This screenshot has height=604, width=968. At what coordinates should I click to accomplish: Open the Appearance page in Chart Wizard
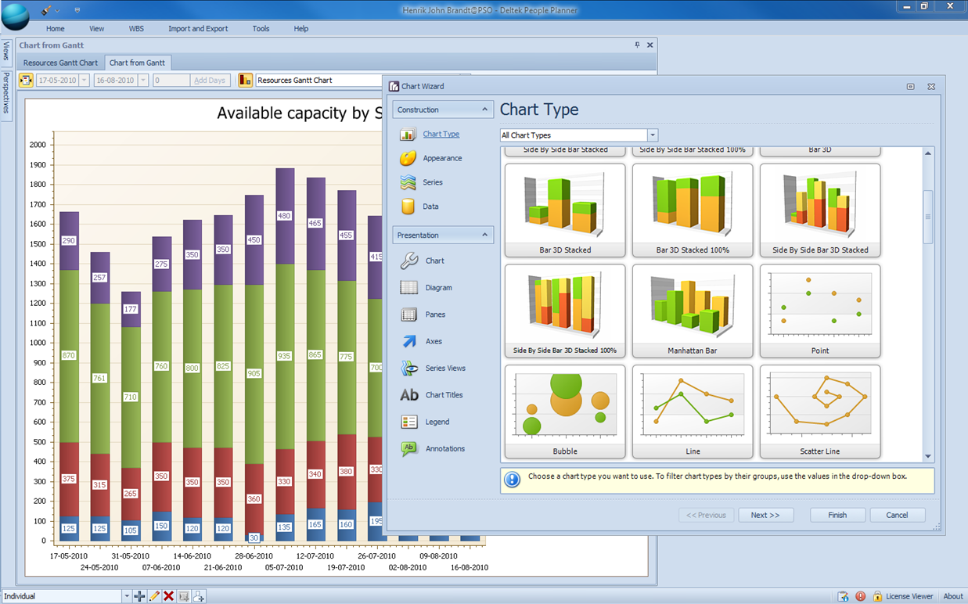(x=442, y=158)
